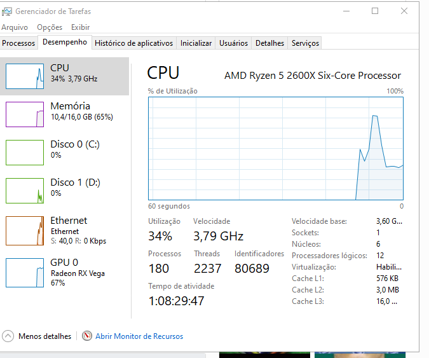
Task: Click the Velocidade base label
Action: point(319,221)
